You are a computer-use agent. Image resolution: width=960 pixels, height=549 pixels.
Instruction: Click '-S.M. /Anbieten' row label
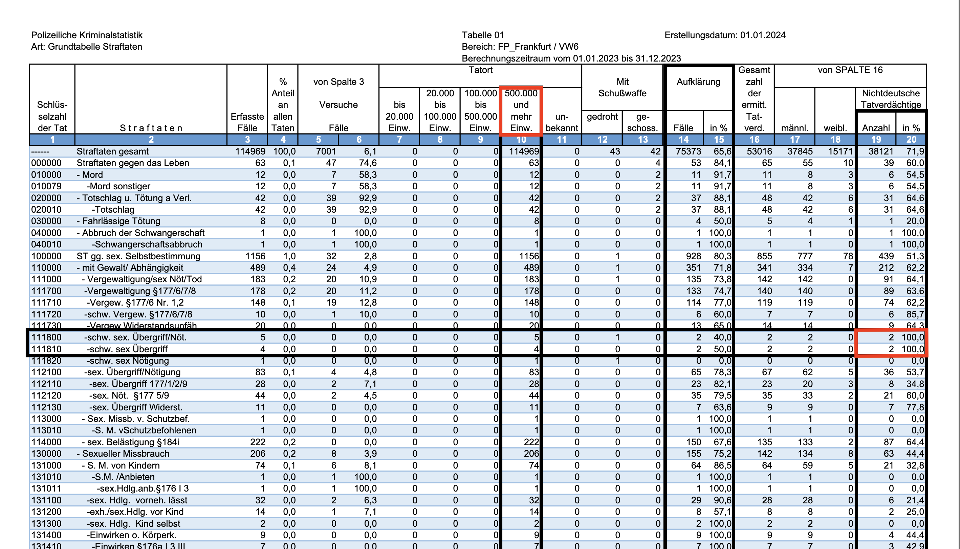pos(124,477)
